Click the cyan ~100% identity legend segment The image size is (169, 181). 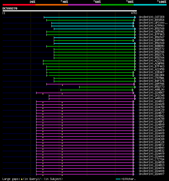pyautogui.click(x=150, y=5)
